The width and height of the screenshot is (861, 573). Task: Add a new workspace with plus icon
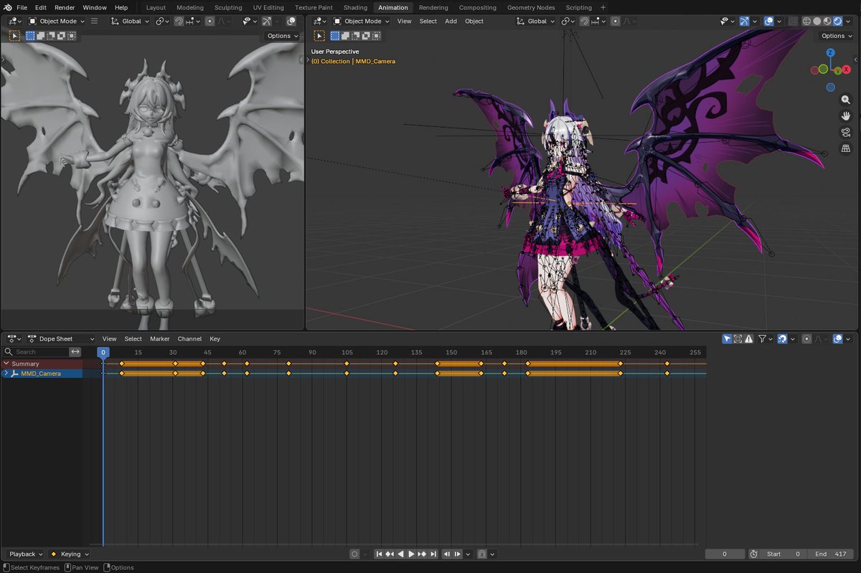[x=603, y=7]
